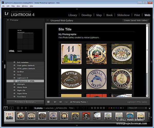Switch to the Library module
This screenshot has height=128, width=154.
tap(73, 15)
